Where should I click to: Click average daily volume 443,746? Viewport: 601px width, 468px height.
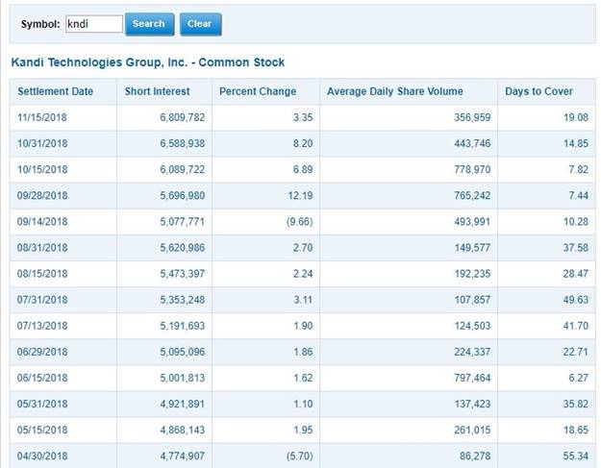(472, 143)
